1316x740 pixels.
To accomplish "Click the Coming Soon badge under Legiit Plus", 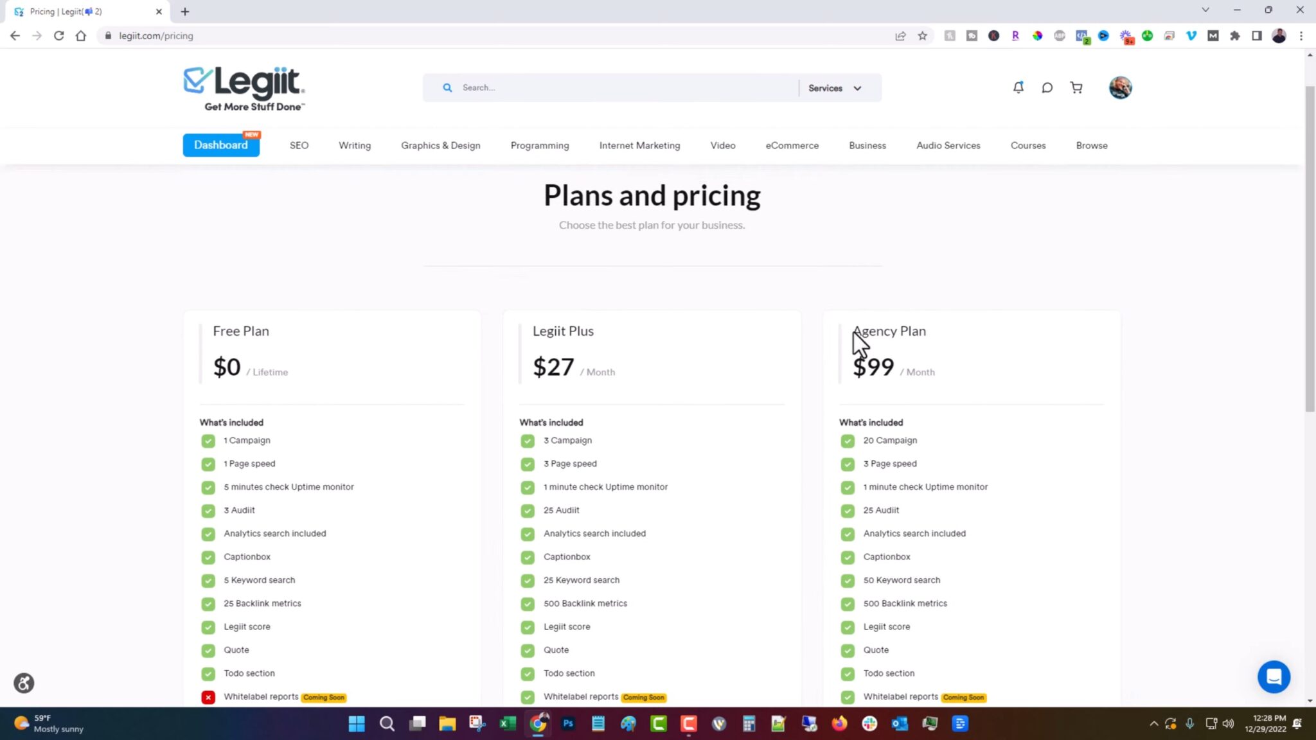I will pos(643,697).
